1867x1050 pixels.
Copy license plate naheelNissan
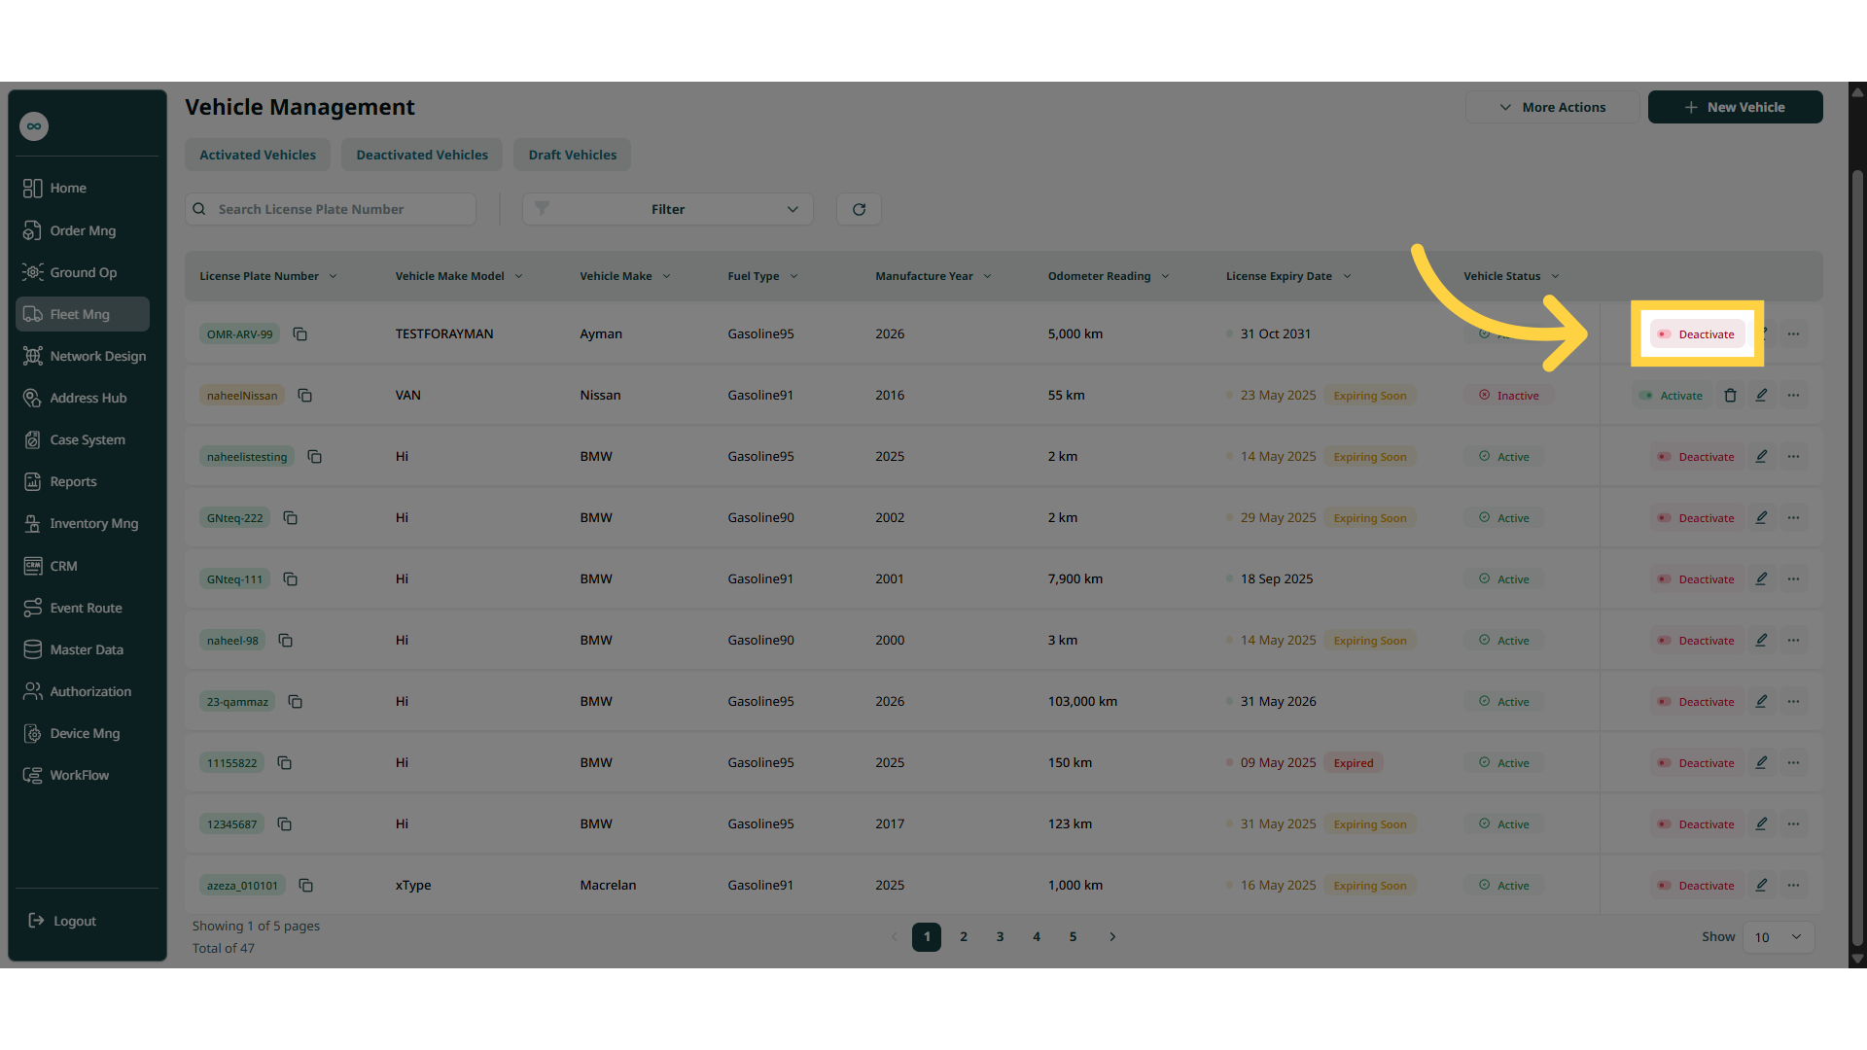click(x=304, y=395)
